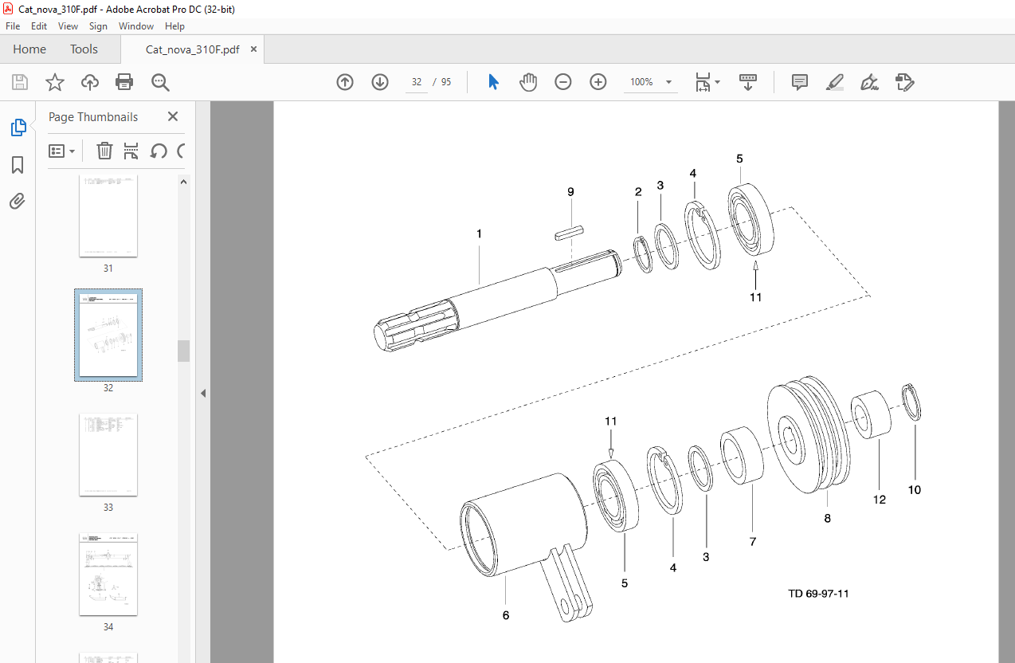Open the zoom level 100% dropdown

click(x=650, y=82)
